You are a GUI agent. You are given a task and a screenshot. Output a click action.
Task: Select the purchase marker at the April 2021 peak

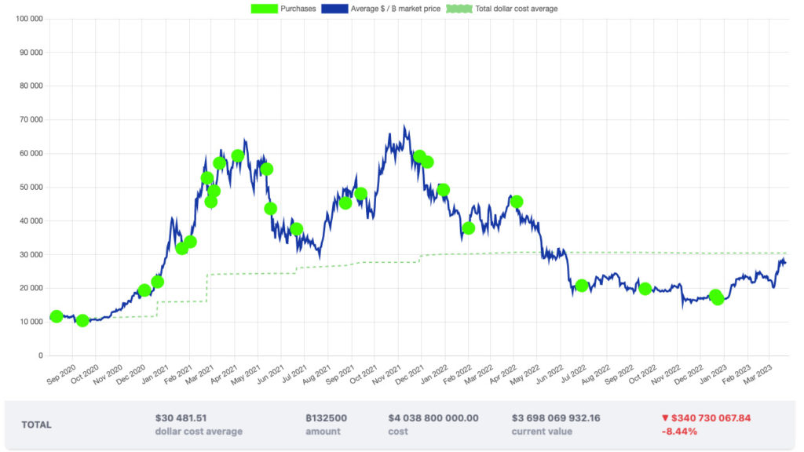click(x=238, y=155)
